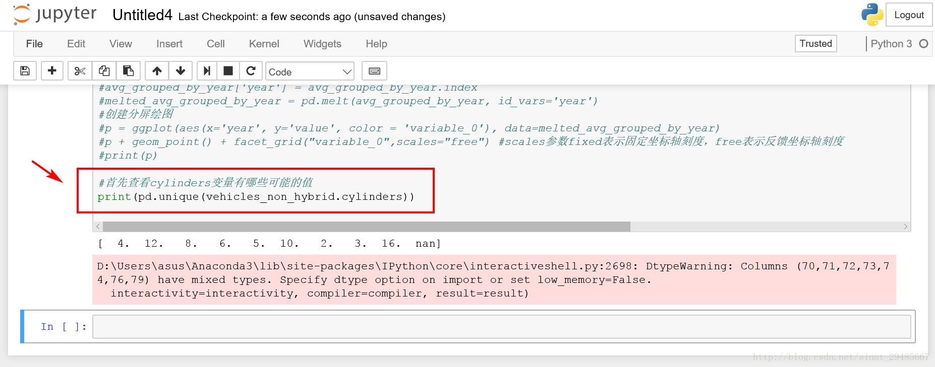Click the #print(p) comment line
Viewport: 935px width, 367px height.
point(128,156)
